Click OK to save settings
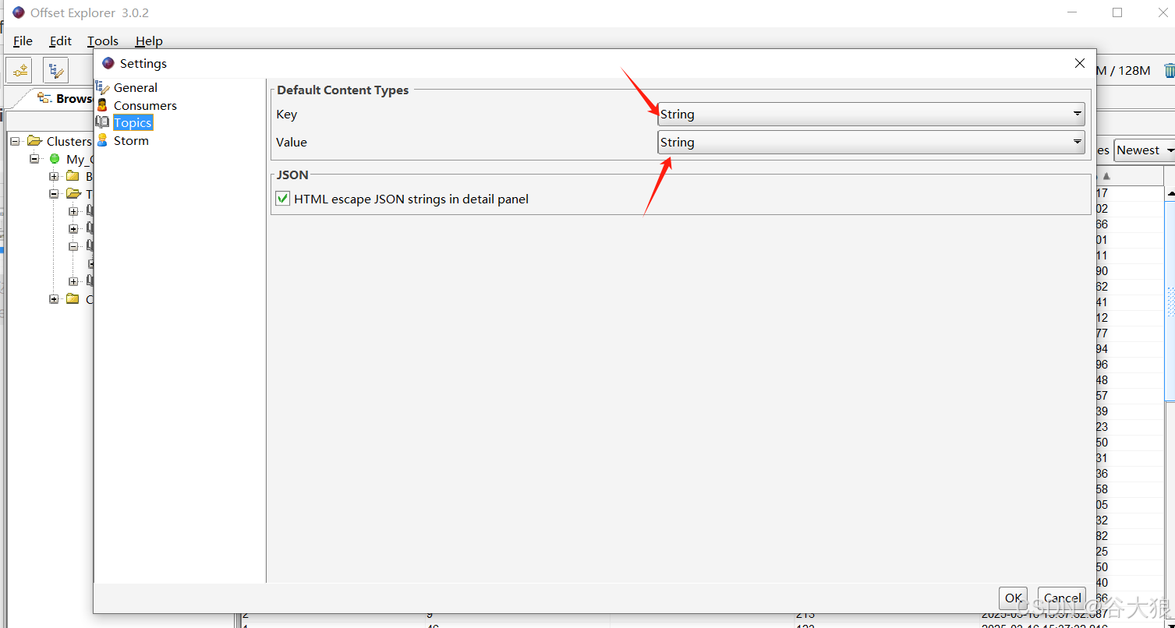This screenshot has width=1175, height=628. (x=1013, y=598)
